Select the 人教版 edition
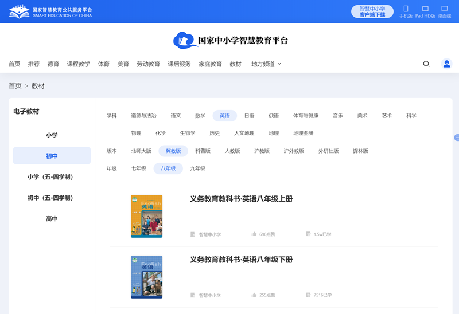This screenshot has height=314, width=459. click(232, 151)
